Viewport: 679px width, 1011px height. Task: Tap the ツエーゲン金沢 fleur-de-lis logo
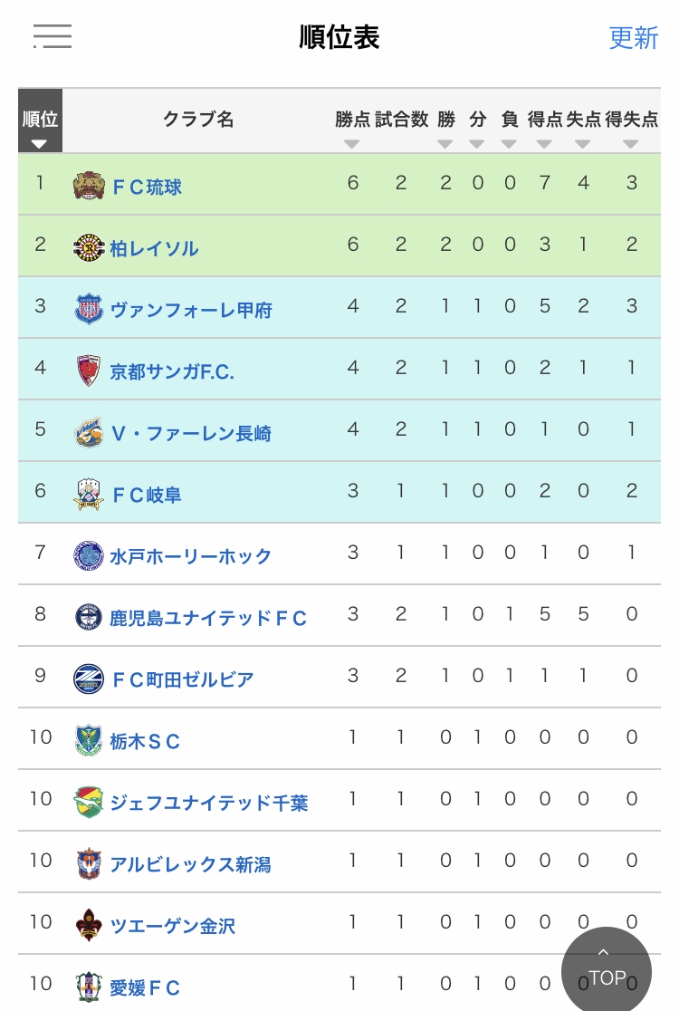[89, 925]
